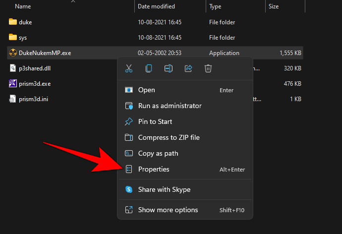Image resolution: width=342 pixels, height=234 pixels.
Task: Open Properties from the context menu
Action: [x=154, y=169]
